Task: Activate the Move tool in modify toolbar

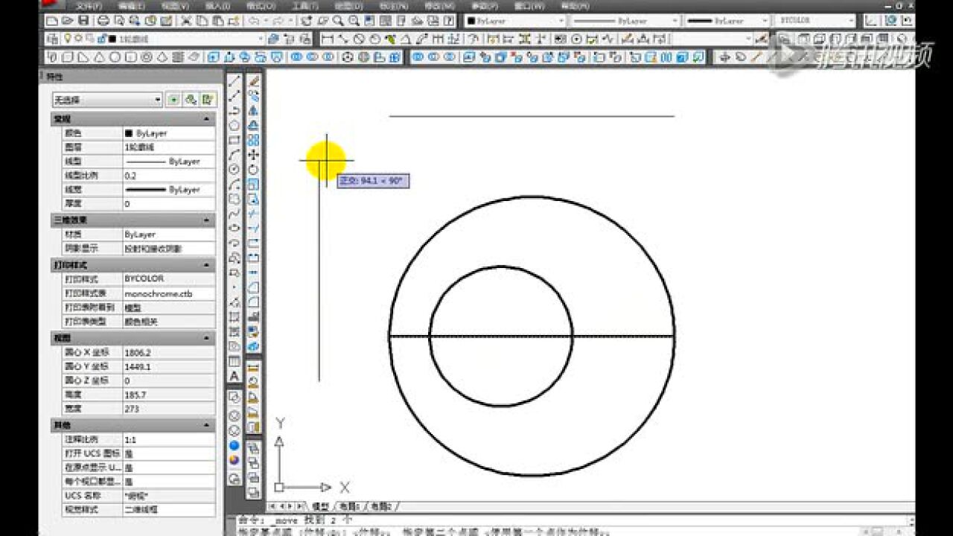Action: click(253, 154)
